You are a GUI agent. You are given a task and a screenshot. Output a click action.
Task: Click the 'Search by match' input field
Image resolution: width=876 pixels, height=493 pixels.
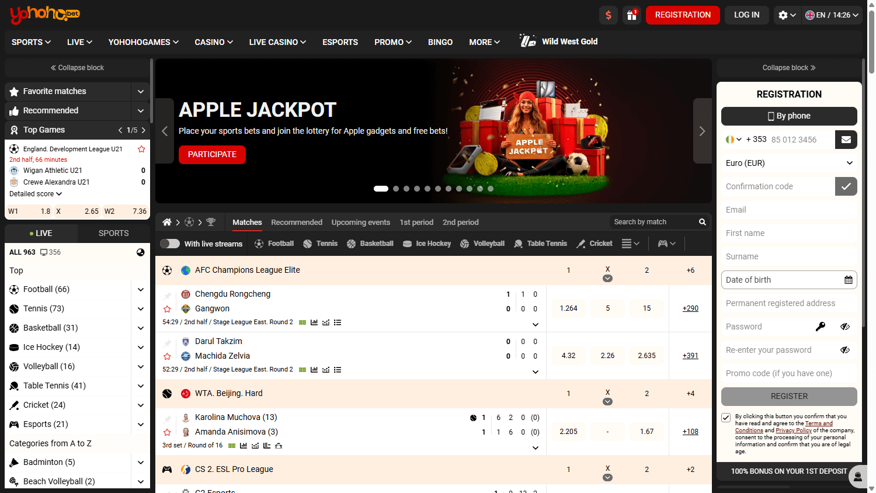[648, 222]
